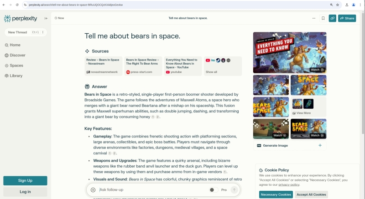Screen dimensions: 365x199
Task: Open Chrome three-dot menu
Action: pyautogui.click(x=360, y=5)
